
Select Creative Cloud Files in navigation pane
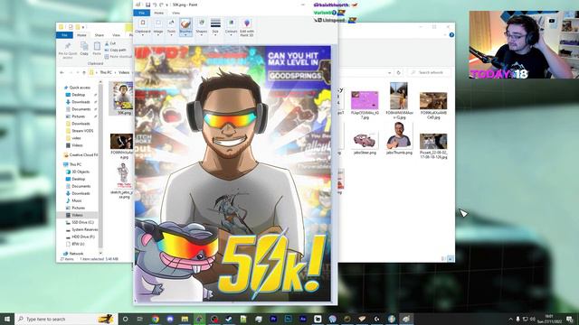(x=81, y=154)
